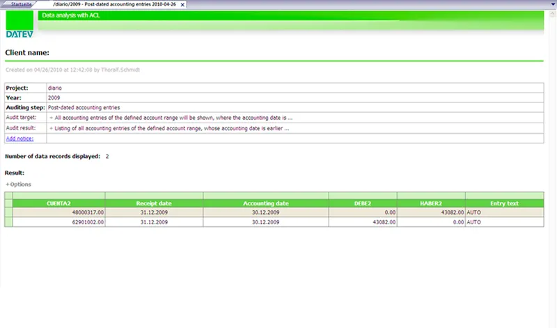The image size is (557, 328).
Task: Click row selector for account 62901002.00
Action: tap(8, 222)
